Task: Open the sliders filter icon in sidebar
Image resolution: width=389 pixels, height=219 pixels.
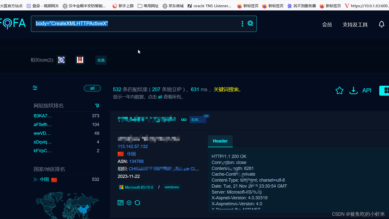Action: tap(35, 88)
